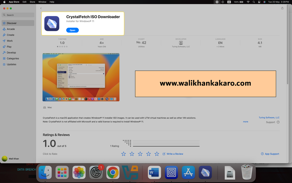Click the App Store search field

18,15
